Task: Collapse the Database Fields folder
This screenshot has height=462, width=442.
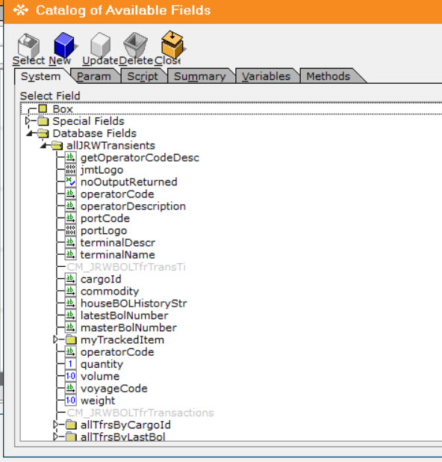Action: click(x=30, y=134)
